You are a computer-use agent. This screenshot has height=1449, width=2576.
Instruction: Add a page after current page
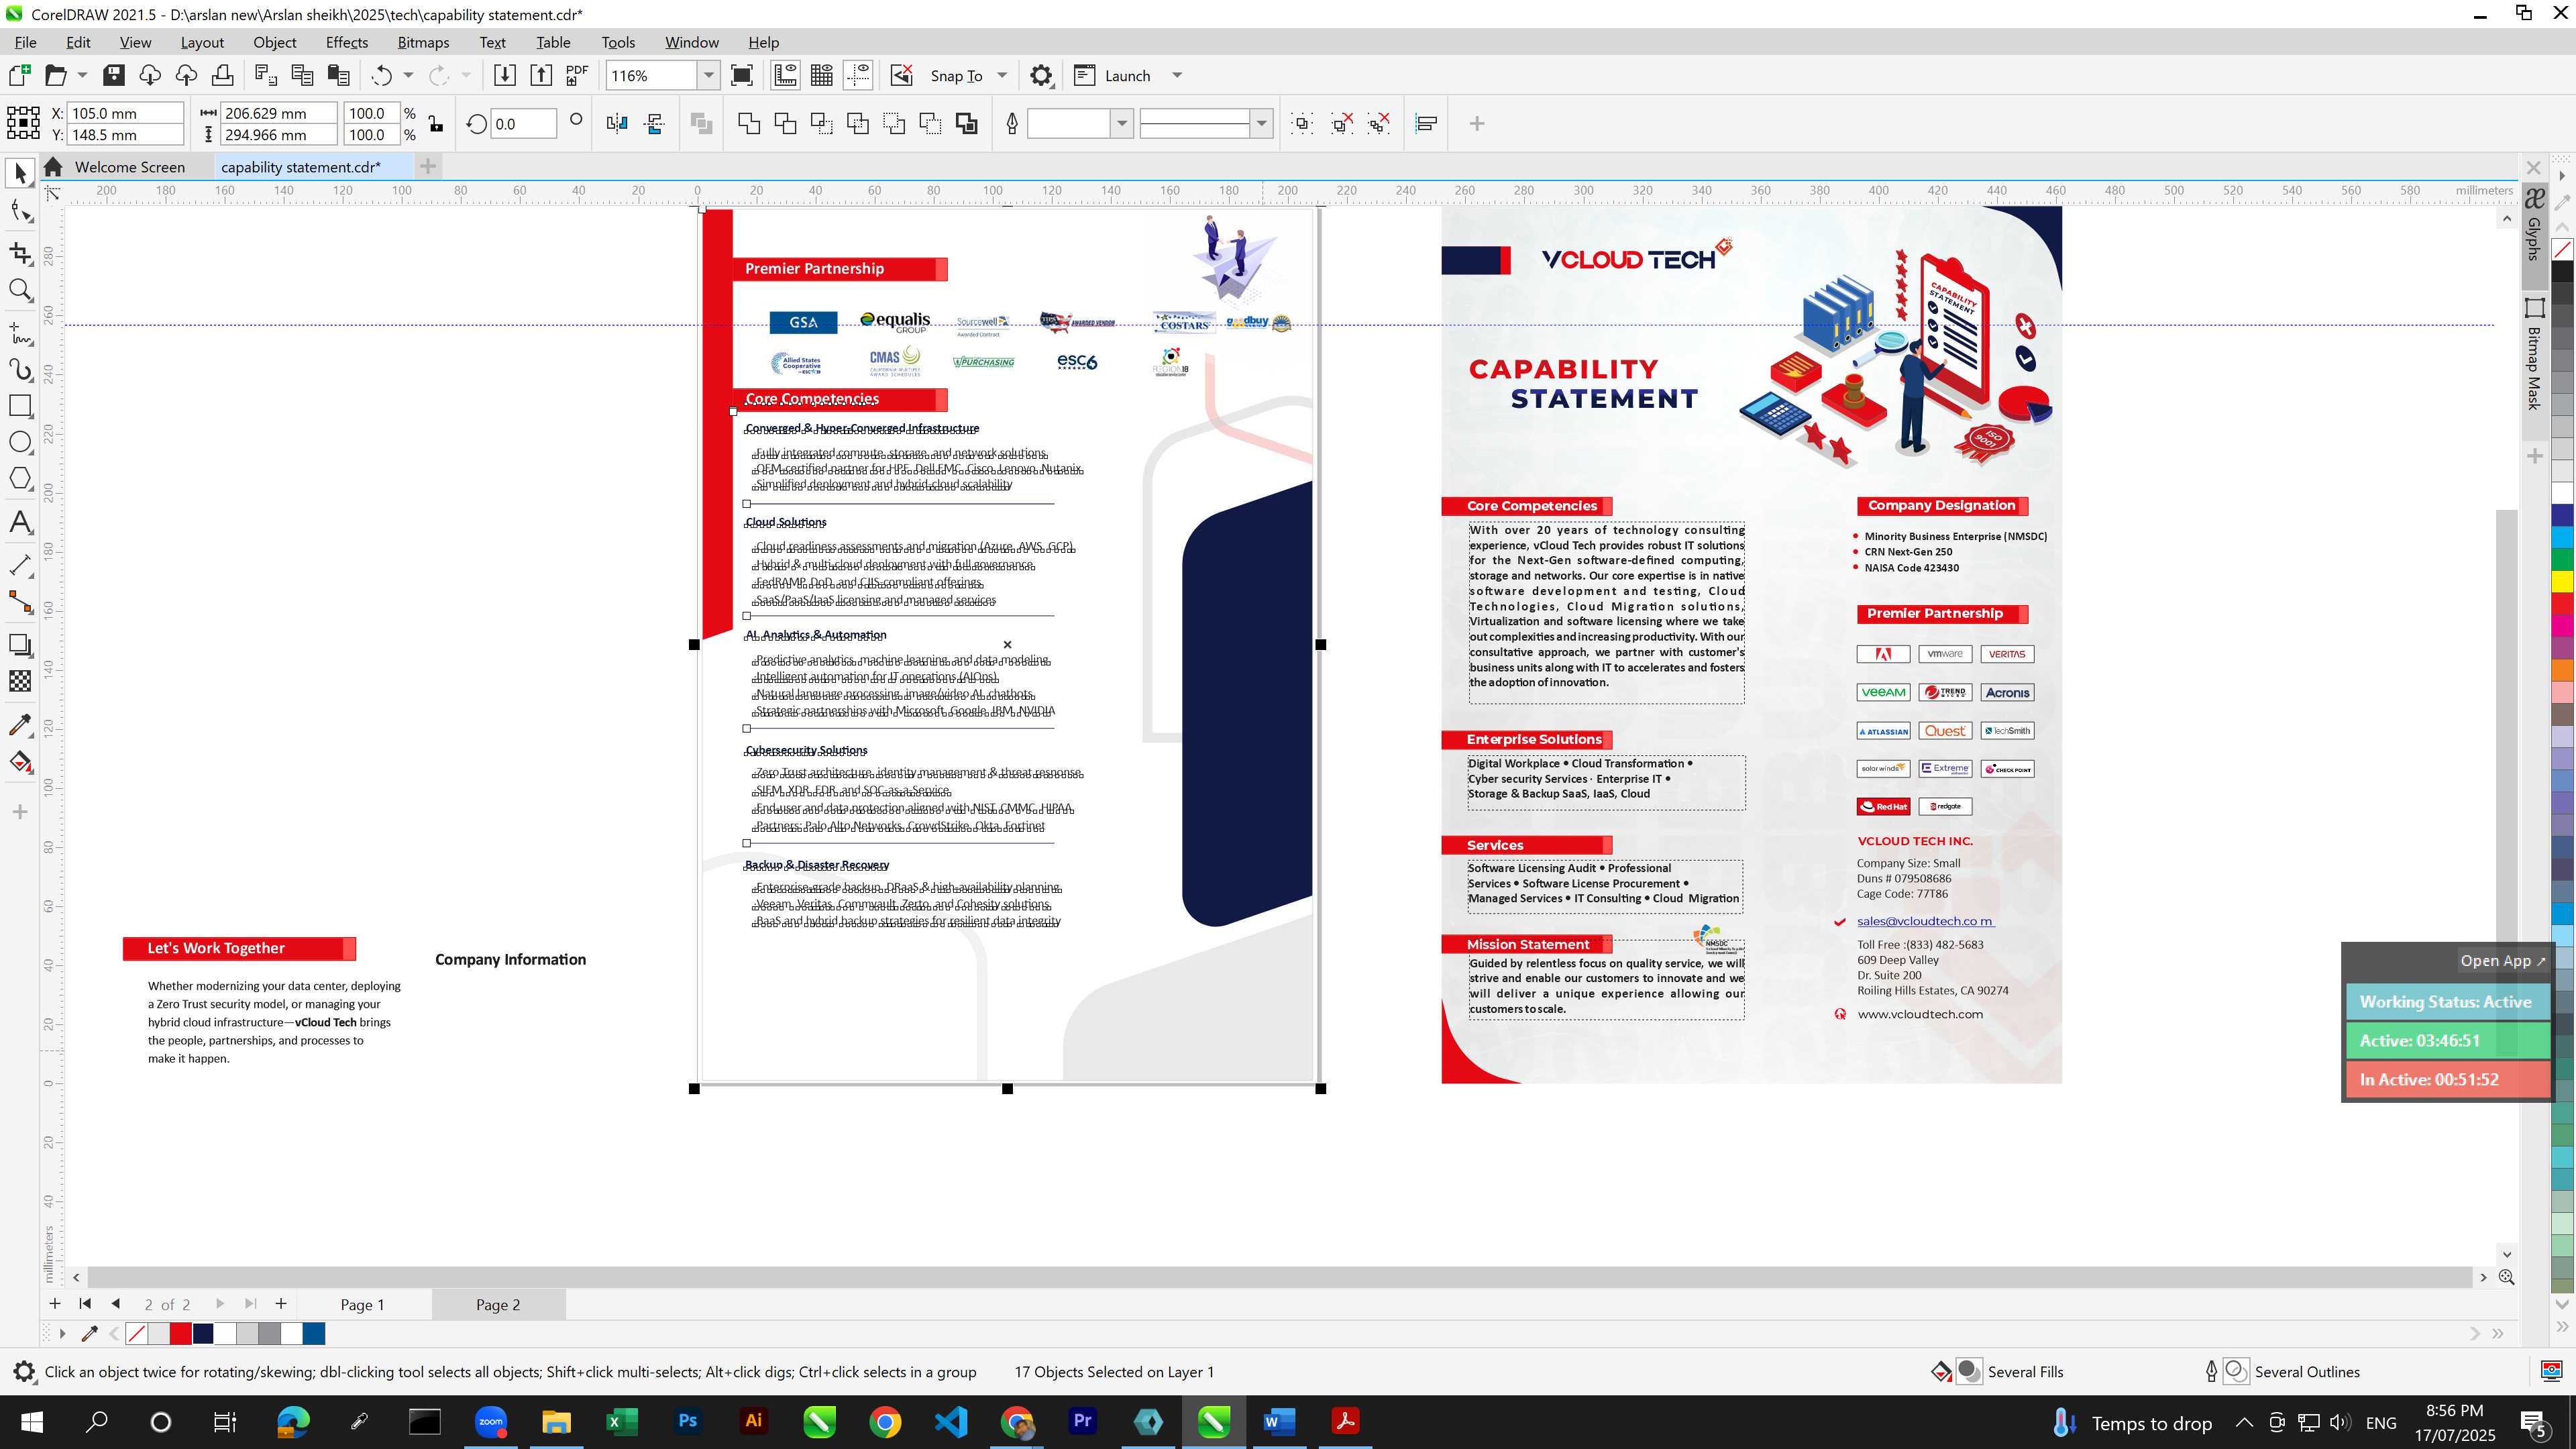click(x=281, y=1304)
